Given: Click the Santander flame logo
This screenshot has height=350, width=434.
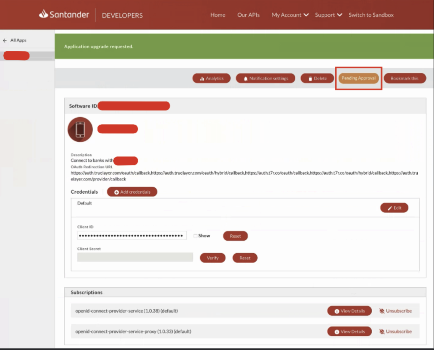Looking at the screenshot, I should point(44,14).
